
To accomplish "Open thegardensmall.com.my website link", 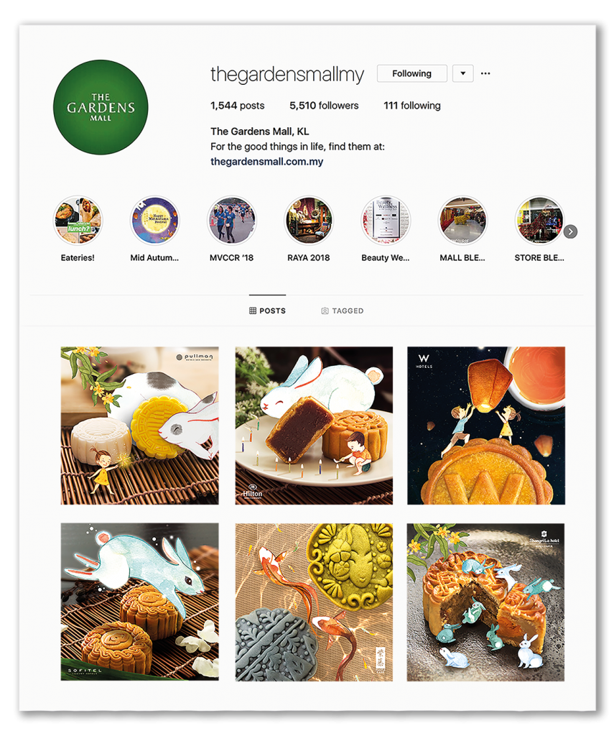I will [267, 162].
